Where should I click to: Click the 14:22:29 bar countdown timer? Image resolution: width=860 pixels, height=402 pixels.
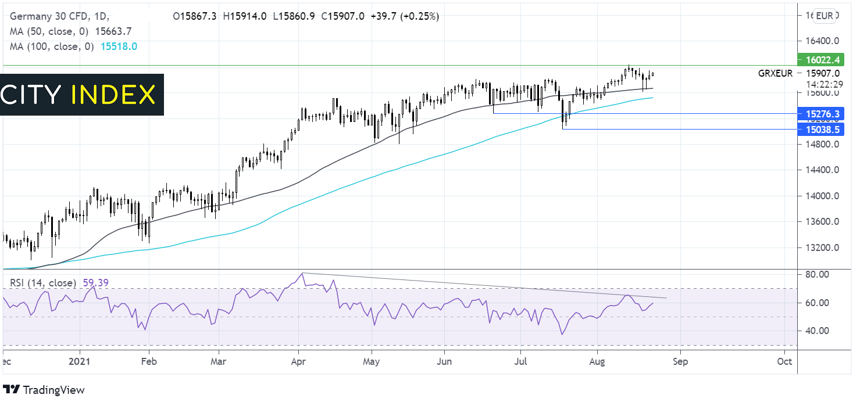(x=820, y=83)
